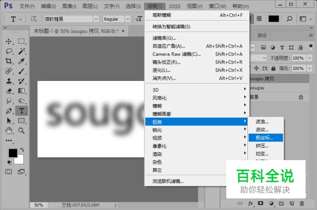Viewport: 317px width, 210px height.
Task: Select the Crop tool
Action: coord(9,61)
